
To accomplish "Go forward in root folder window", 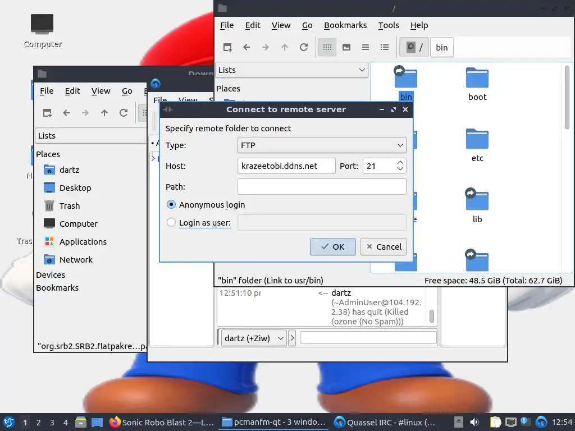I will (266, 47).
